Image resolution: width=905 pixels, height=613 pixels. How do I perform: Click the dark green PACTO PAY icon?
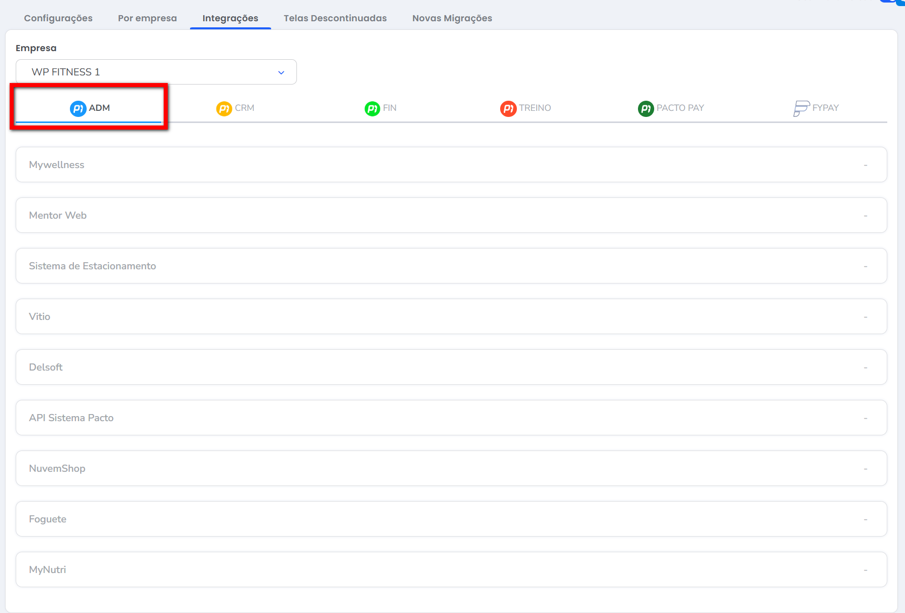[x=646, y=108]
